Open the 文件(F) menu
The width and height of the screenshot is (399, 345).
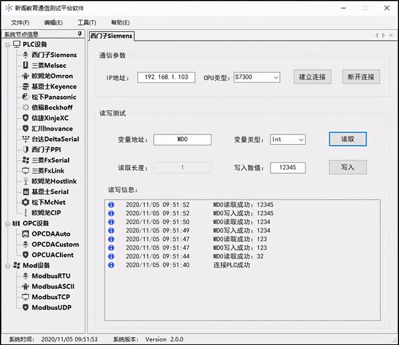pyautogui.click(x=20, y=22)
